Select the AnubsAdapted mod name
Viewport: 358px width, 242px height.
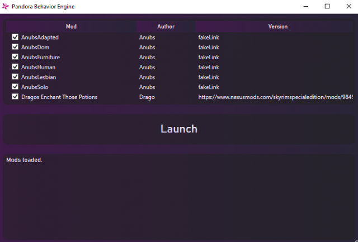(x=40, y=37)
